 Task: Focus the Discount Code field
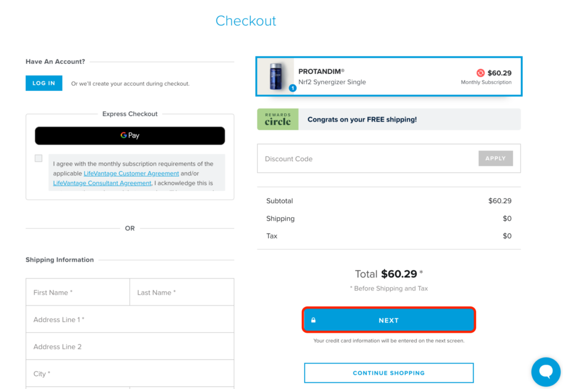pos(368,158)
